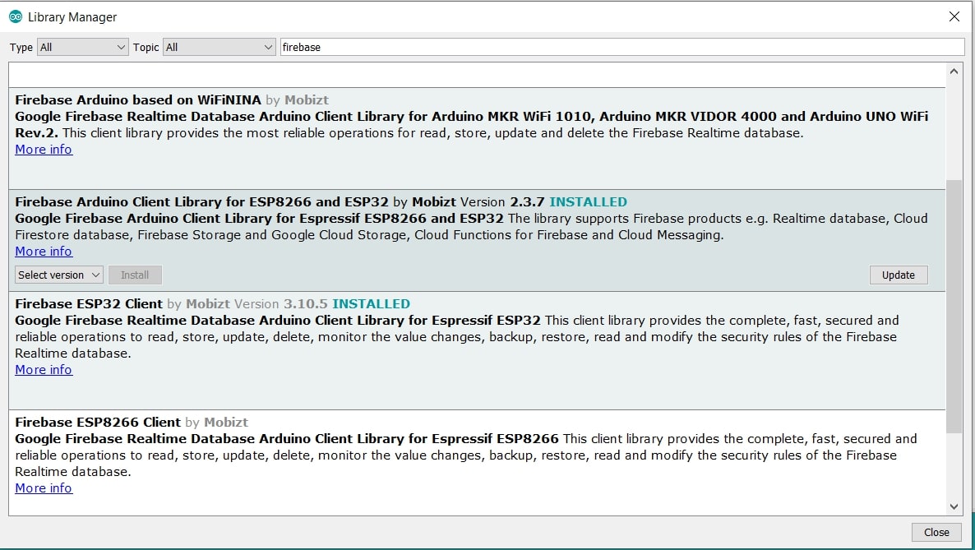Open the Topic filter dropdown
Image resolution: width=975 pixels, height=550 pixels.
(219, 47)
